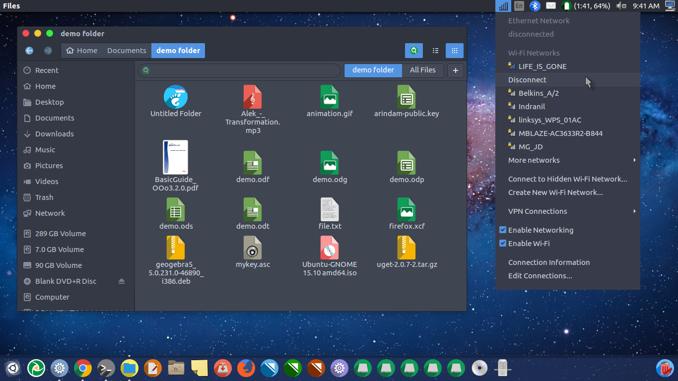Open the Bluetooth indicator in system tray

[x=535, y=6]
